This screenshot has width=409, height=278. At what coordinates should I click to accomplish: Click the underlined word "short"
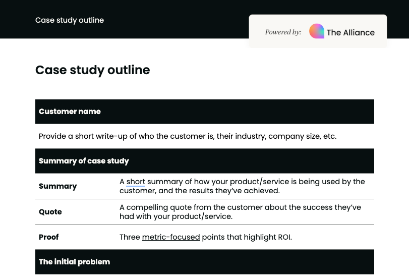(x=136, y=182)
